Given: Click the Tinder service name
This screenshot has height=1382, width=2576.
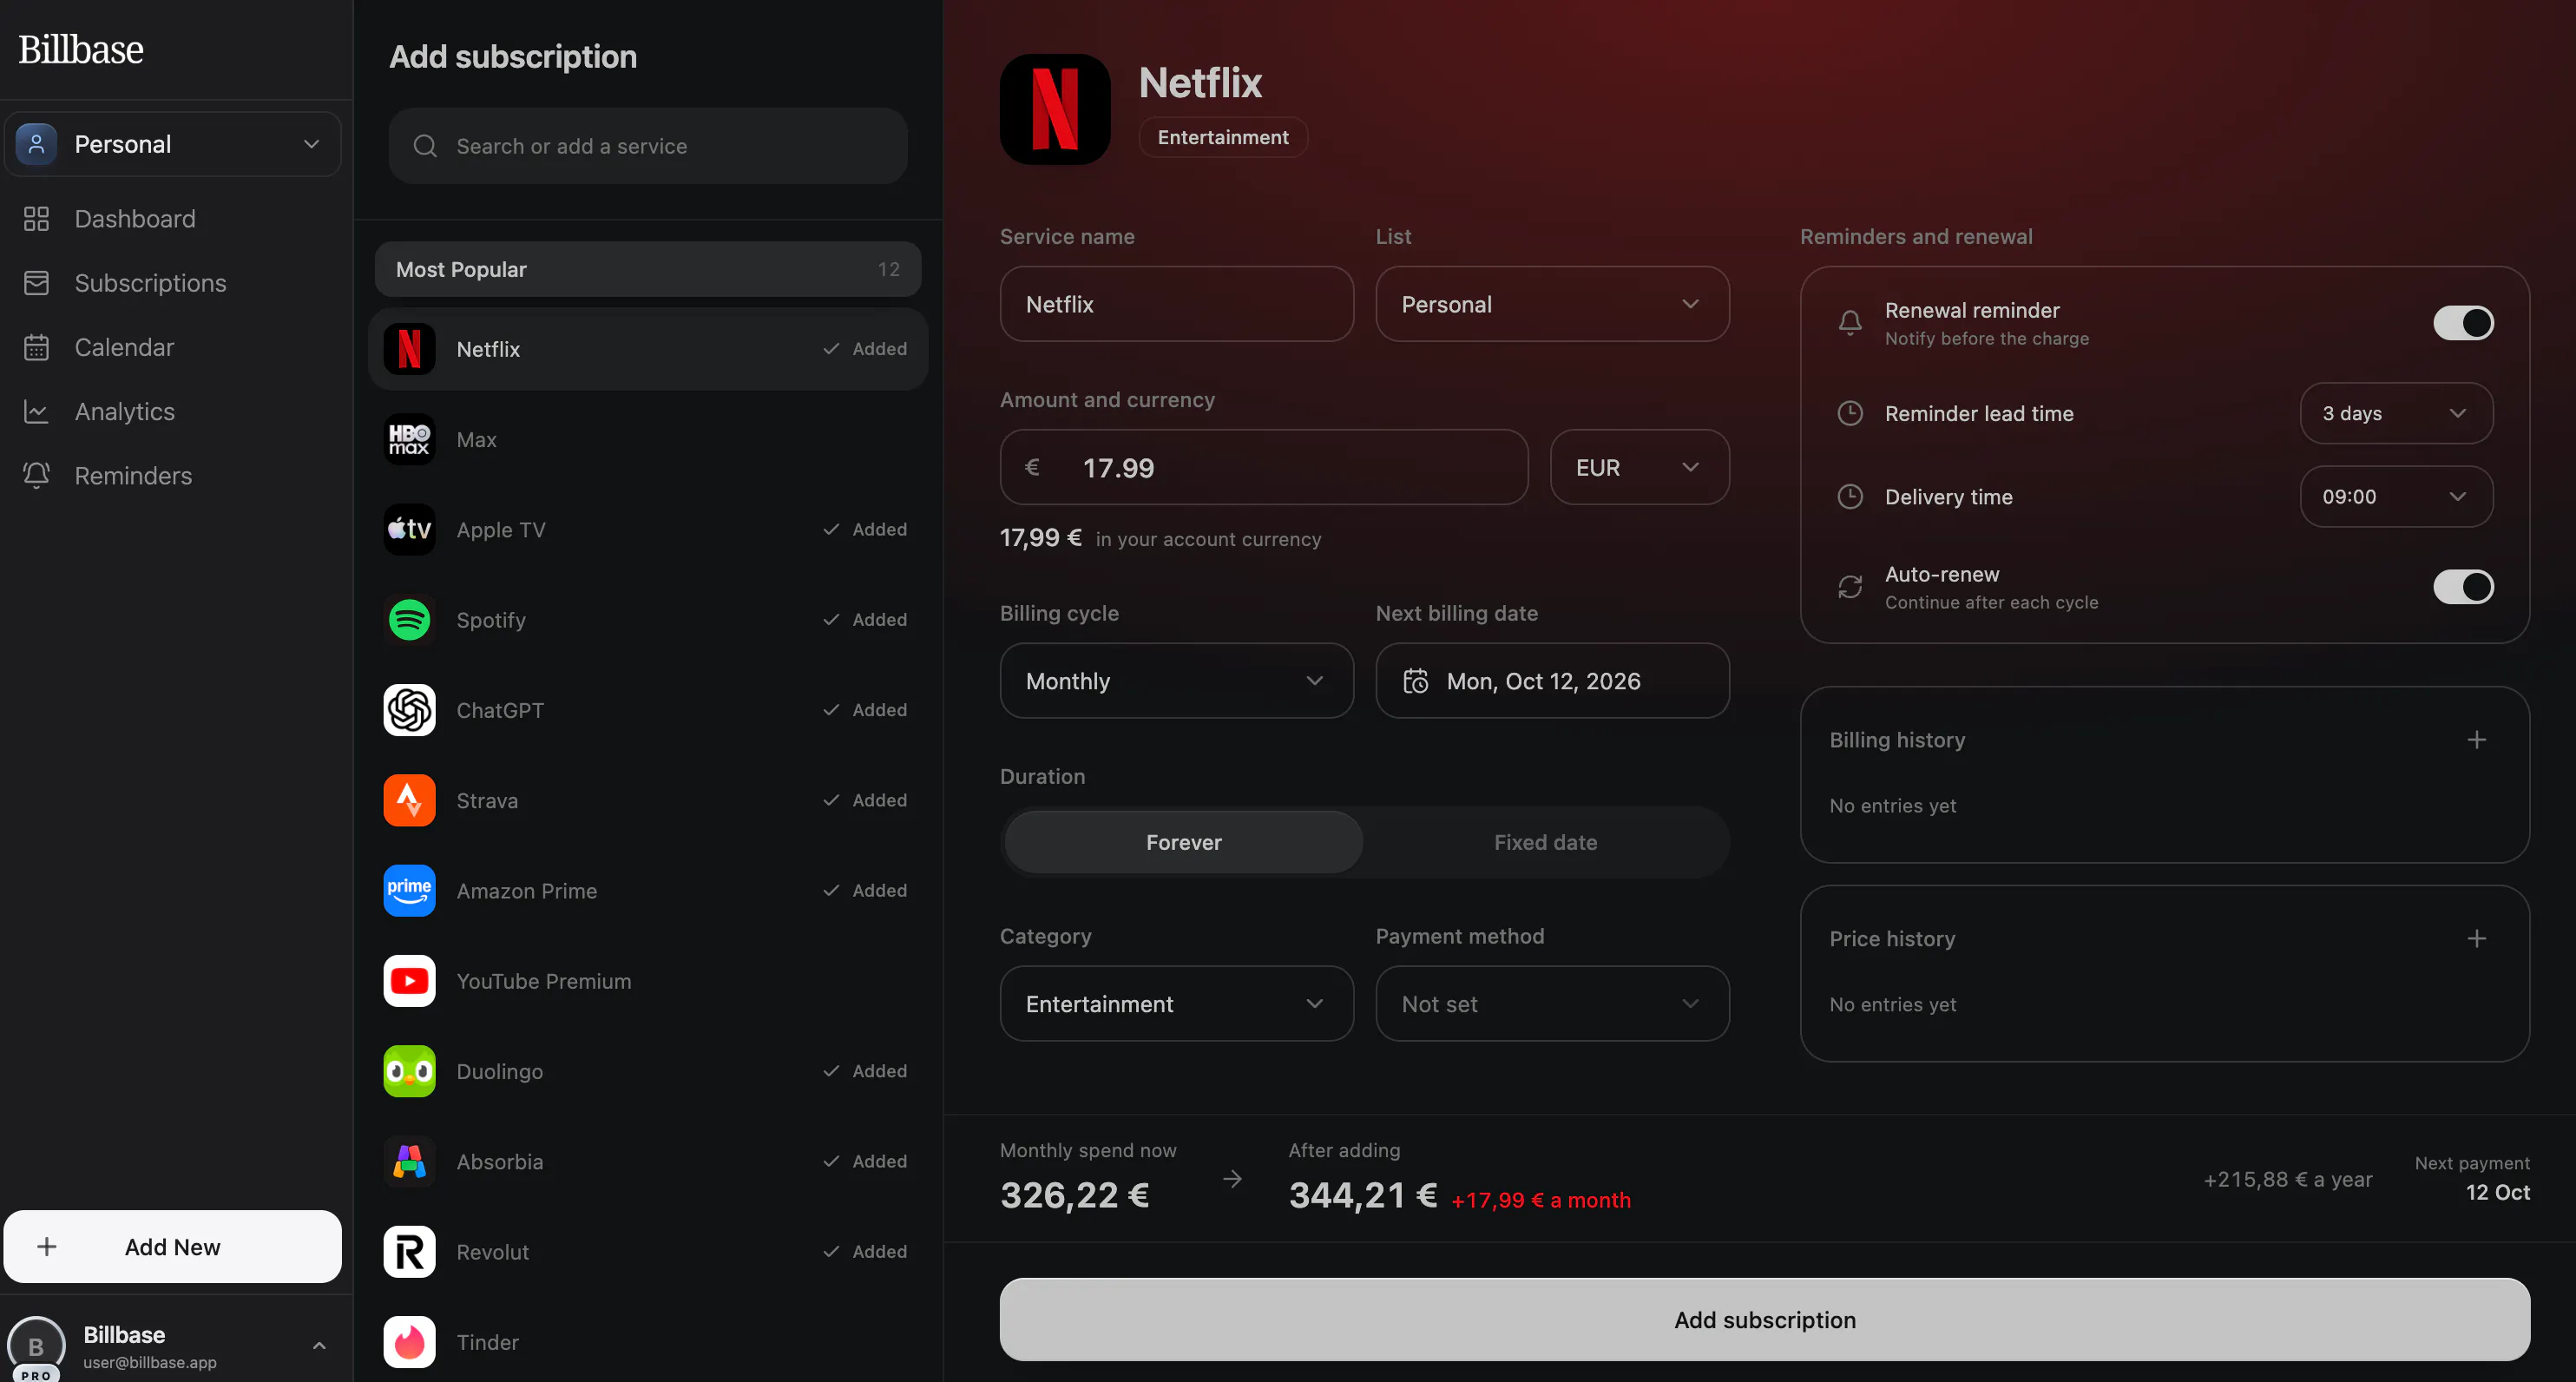Looking at the screenshot, I should 488,1342.
